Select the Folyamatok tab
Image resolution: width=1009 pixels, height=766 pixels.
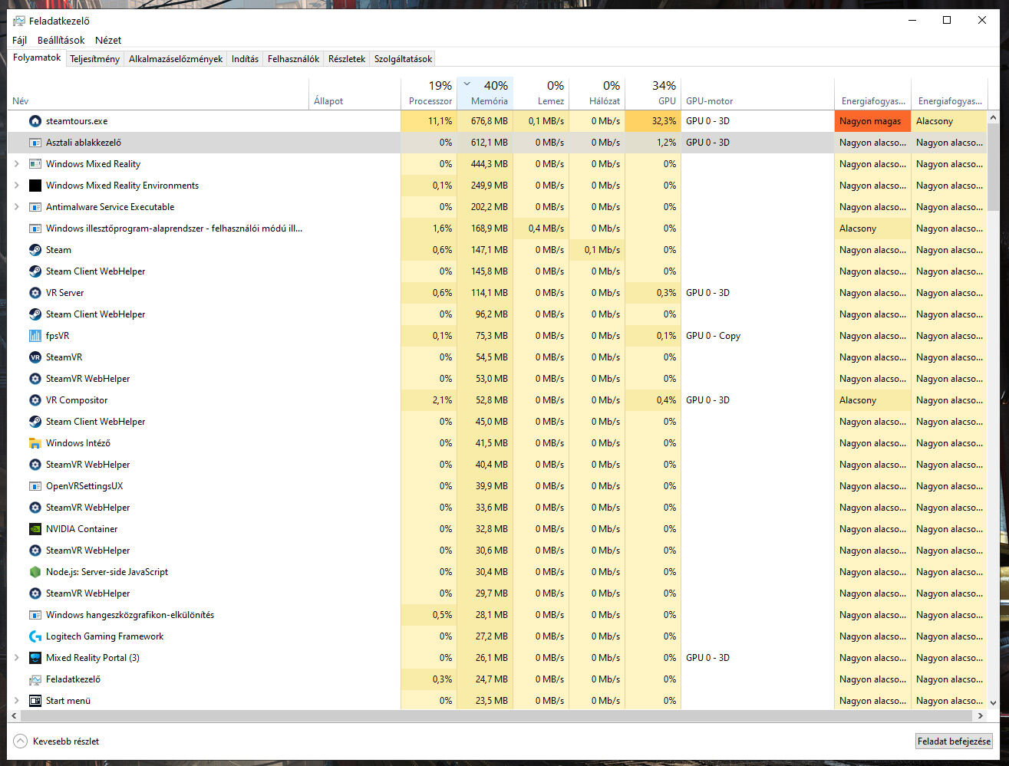[x=37, y=58]
